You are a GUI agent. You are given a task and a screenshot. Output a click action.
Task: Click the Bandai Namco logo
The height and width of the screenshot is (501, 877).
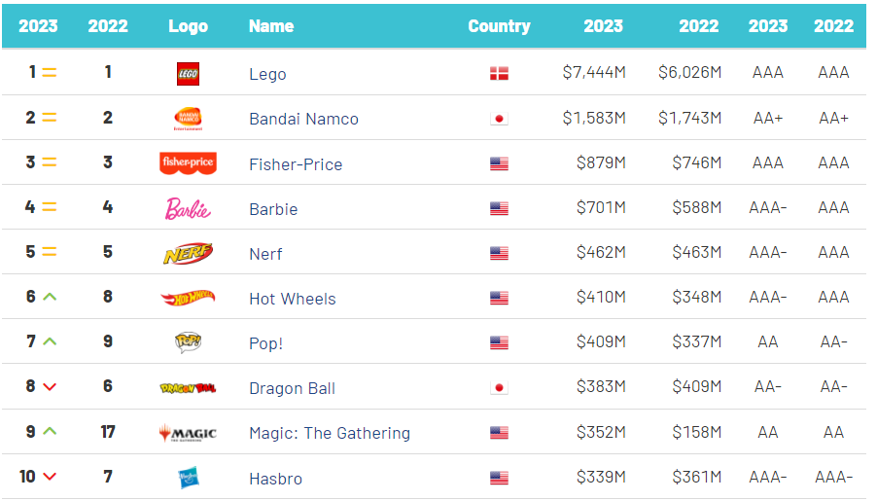coord(188,119)
